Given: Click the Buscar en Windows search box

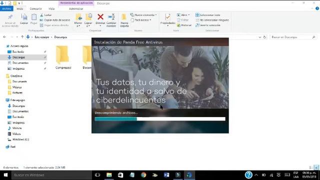Looking at the screenshot, I should coord(51,175).
